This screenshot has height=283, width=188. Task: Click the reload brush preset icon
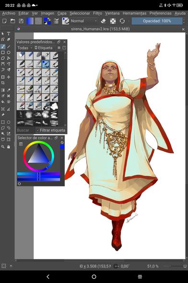(122, 21)
